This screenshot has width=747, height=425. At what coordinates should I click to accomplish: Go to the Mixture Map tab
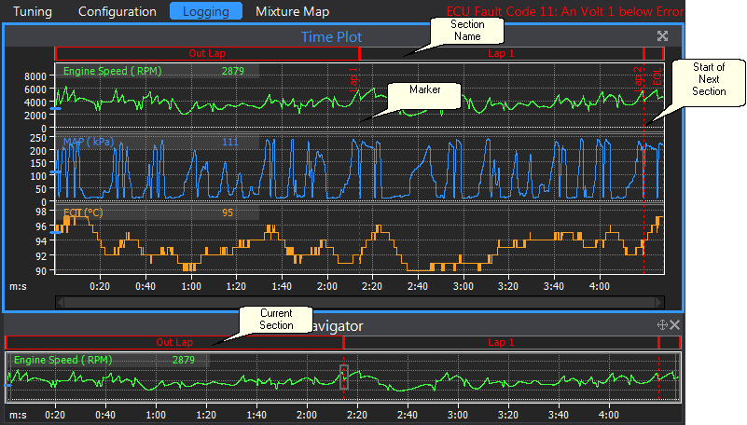[293, 12]
